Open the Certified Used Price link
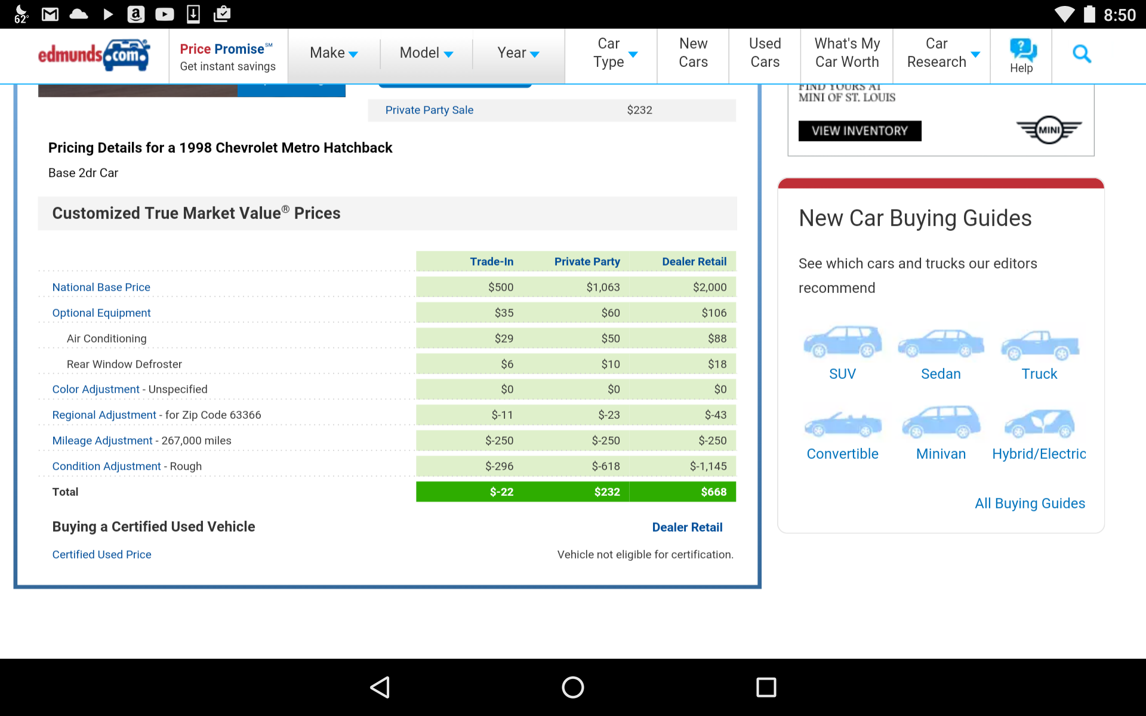This screenshot has width=1146, height=716. point(101,554)
